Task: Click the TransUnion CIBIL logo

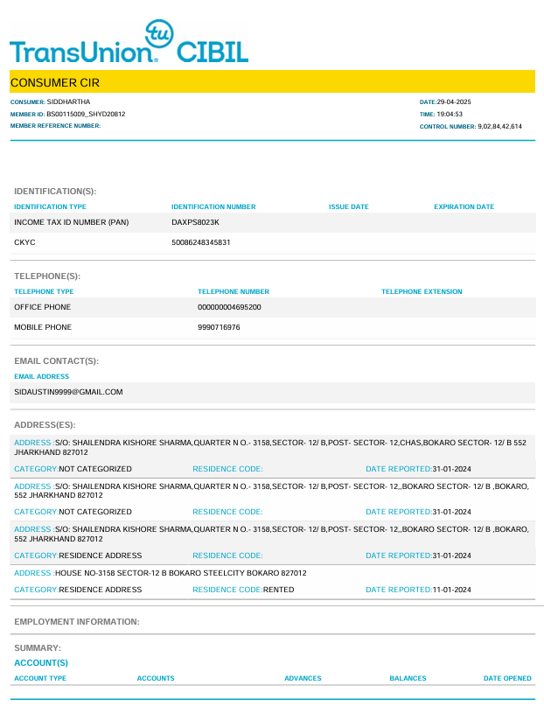Action: (129, 41)
